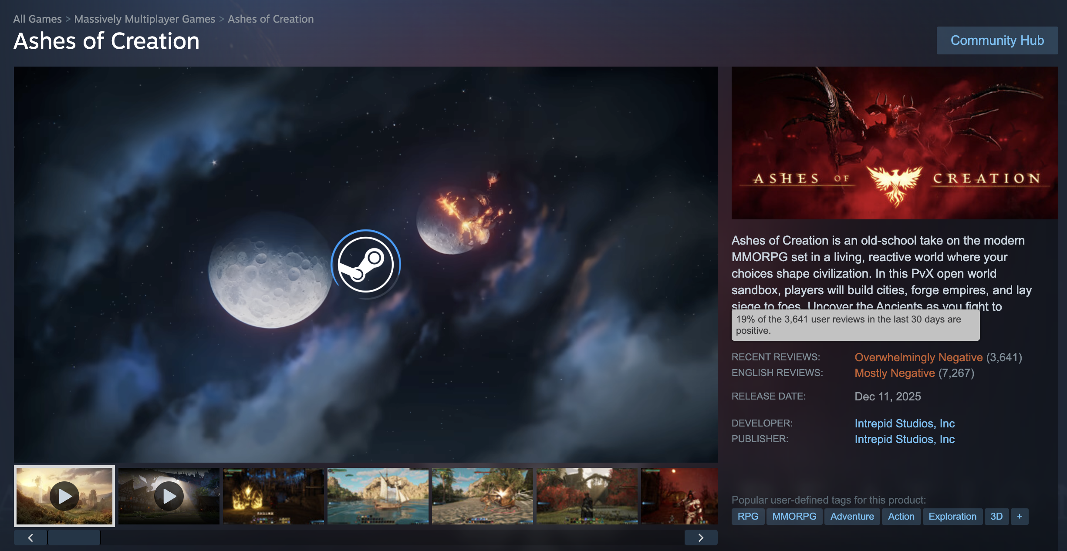Click the Steam logo loading icon in video
Viewport: 1067px width, 551px height.
pyautogui.click(x=366, y=264)
